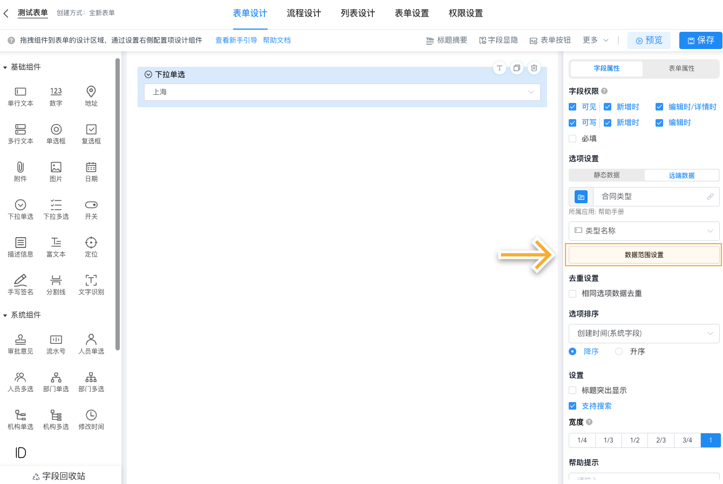The height and width of the screenshot is (484, 723).
Task: Enable the 必填 checkbox
Action: point(572,138)
